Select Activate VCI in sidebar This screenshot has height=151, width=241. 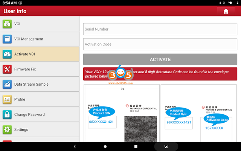(40, 54)
